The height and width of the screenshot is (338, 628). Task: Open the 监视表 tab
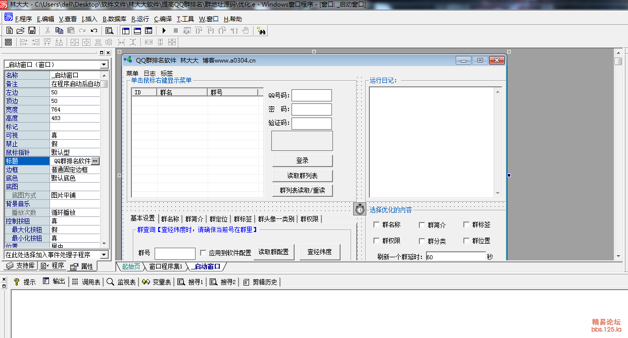(x=121, y=282)
